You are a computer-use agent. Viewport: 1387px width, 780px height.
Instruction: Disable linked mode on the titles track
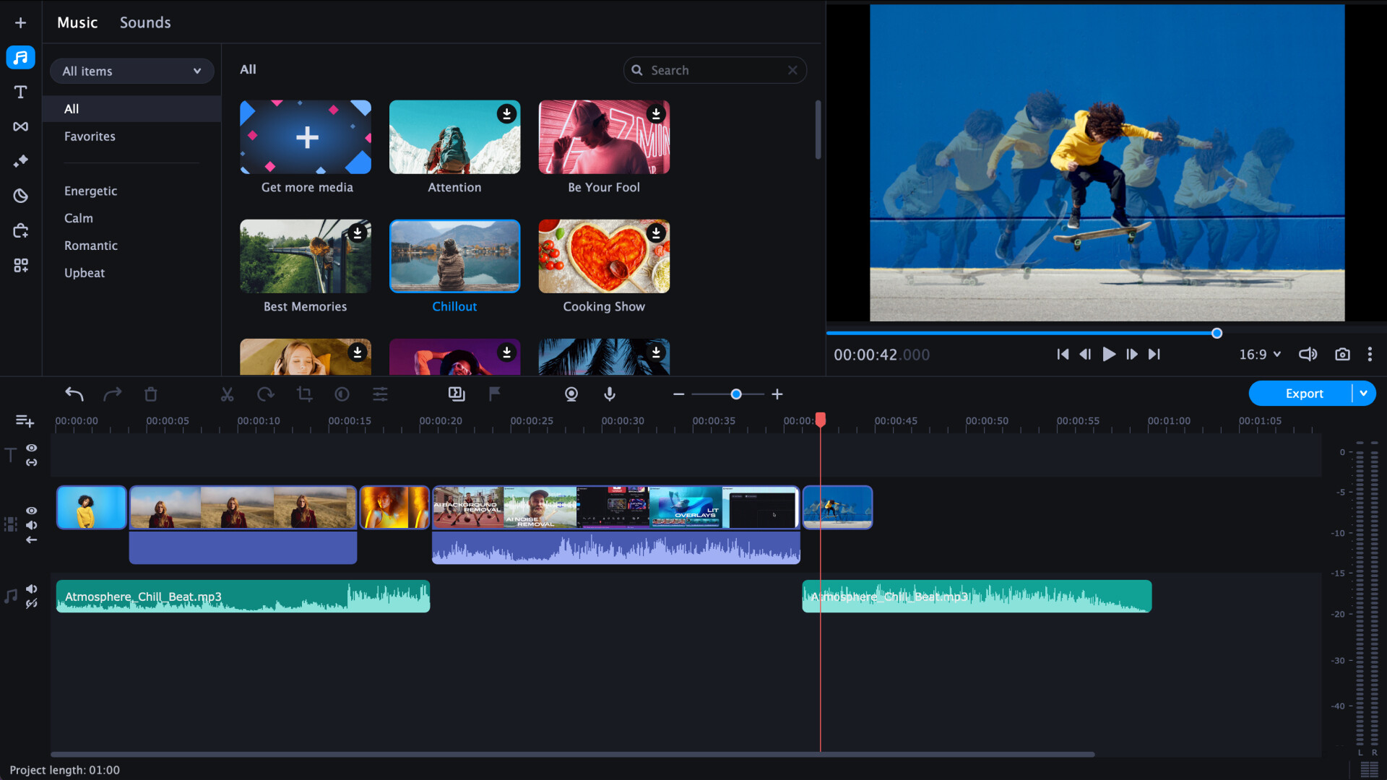pyautogui.click(x=31, y=463)
